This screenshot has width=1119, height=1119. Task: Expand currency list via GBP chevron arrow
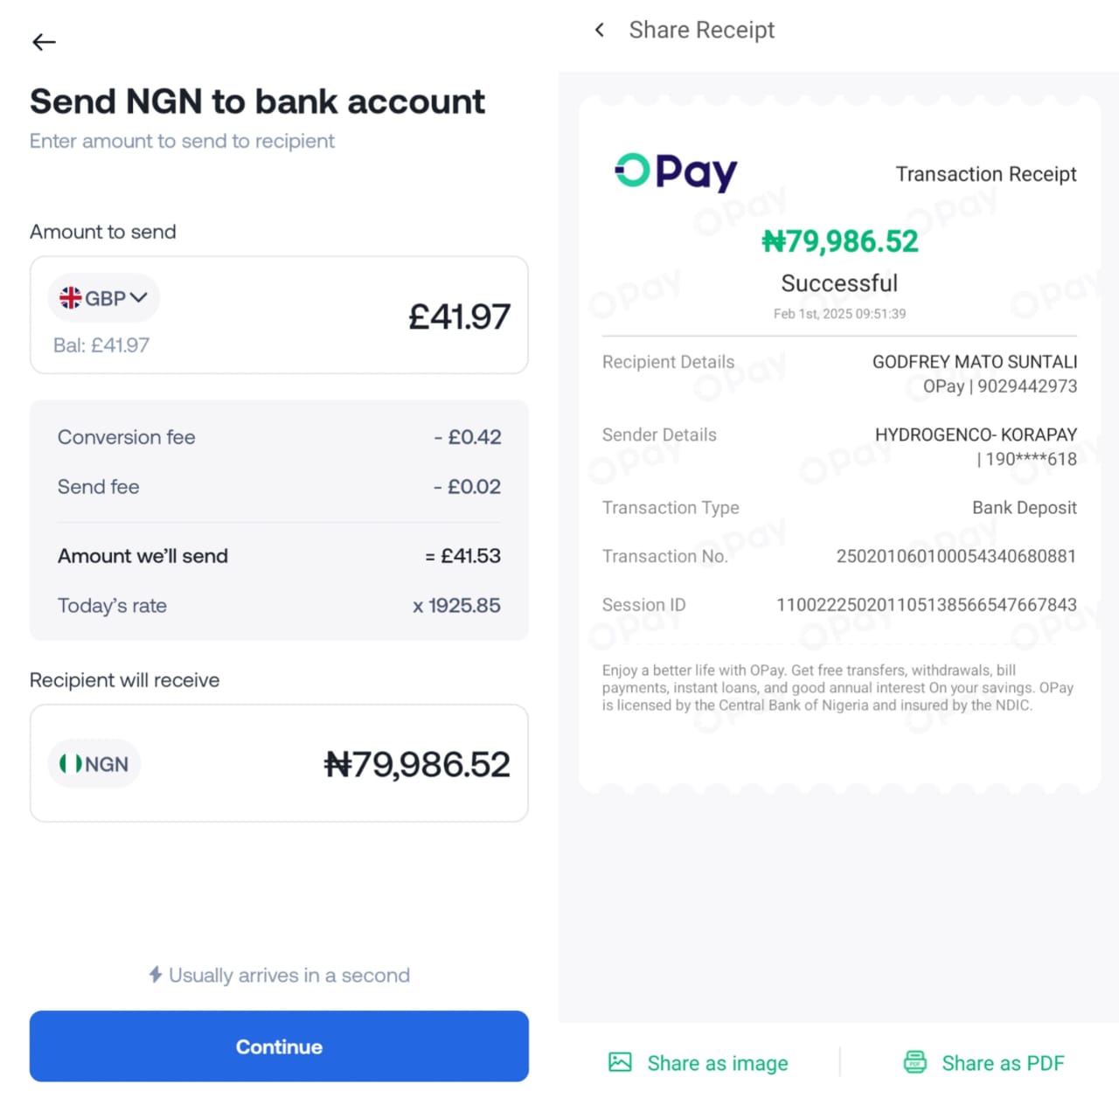click(139, 298)
